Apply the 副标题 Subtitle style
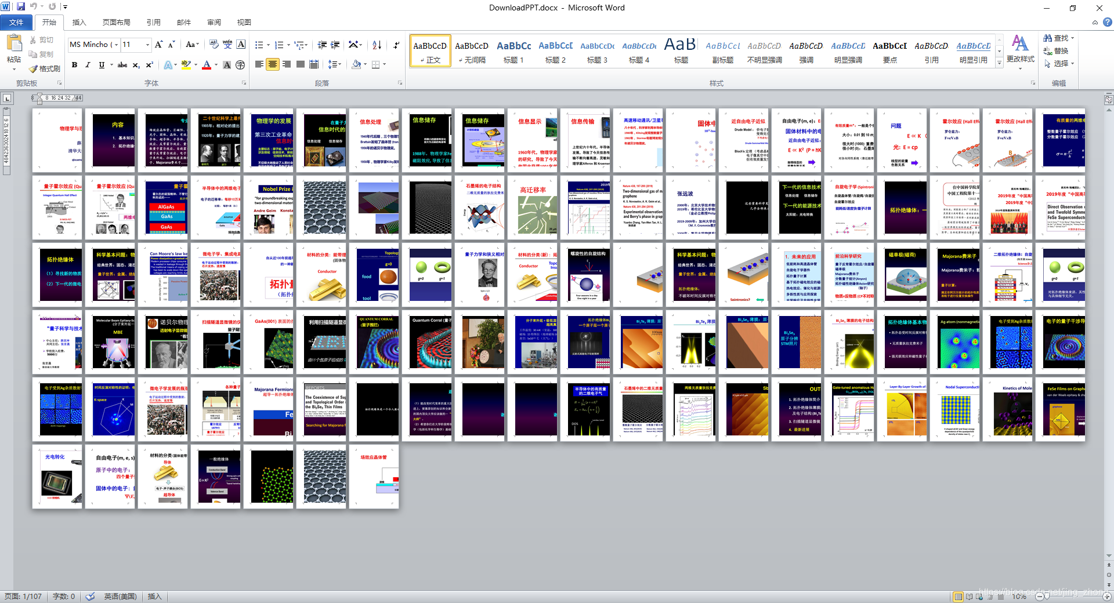 (723, 51)
